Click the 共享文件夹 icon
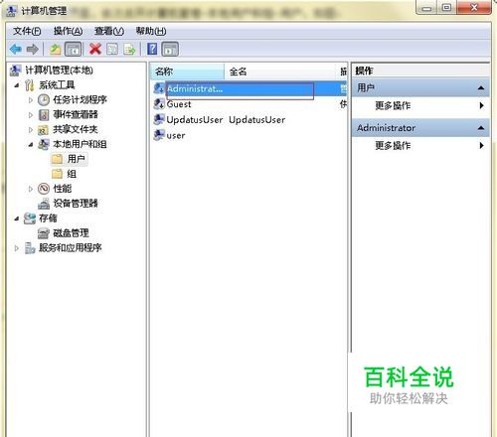The height and width of the screenshot is (437, 497). click(x=44, y=129)
